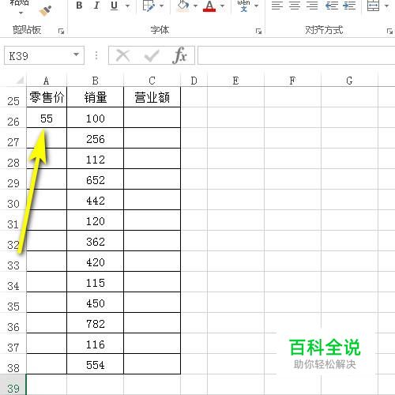Open the Fill Color dropdown arrow
The height and width of the screenshot is (395, 395).
[195, 6]
